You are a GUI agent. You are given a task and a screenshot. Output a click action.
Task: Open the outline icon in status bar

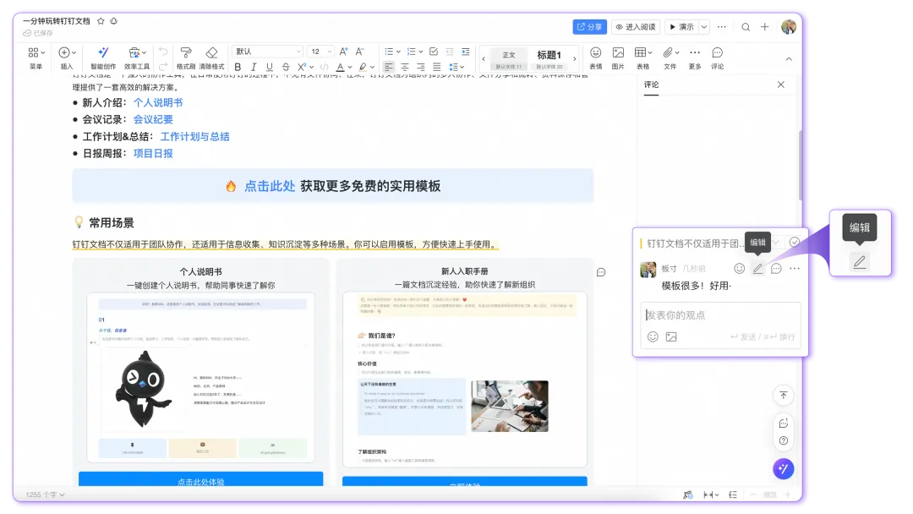(733, 495)
